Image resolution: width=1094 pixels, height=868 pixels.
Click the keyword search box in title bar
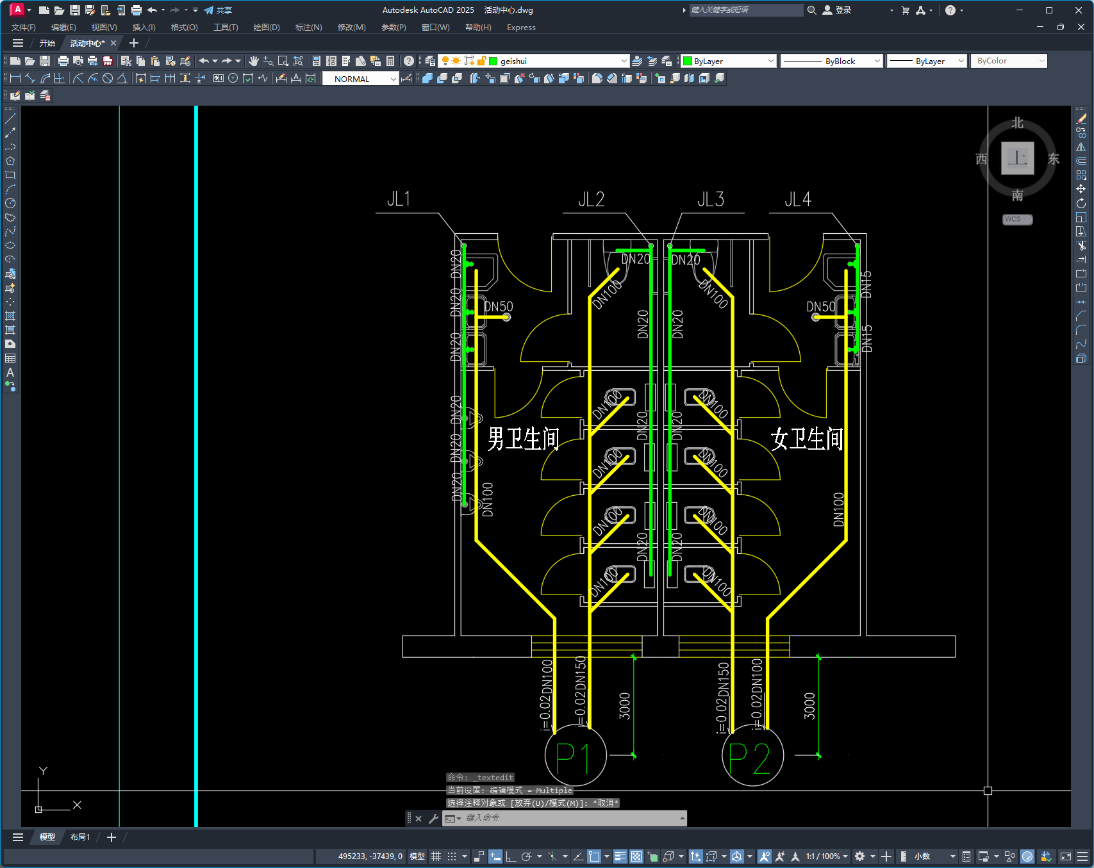[x=746, y=10]
